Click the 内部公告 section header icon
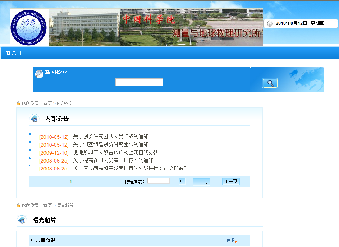Viewport: 339px width, 247px height. (x=34, y=118)
